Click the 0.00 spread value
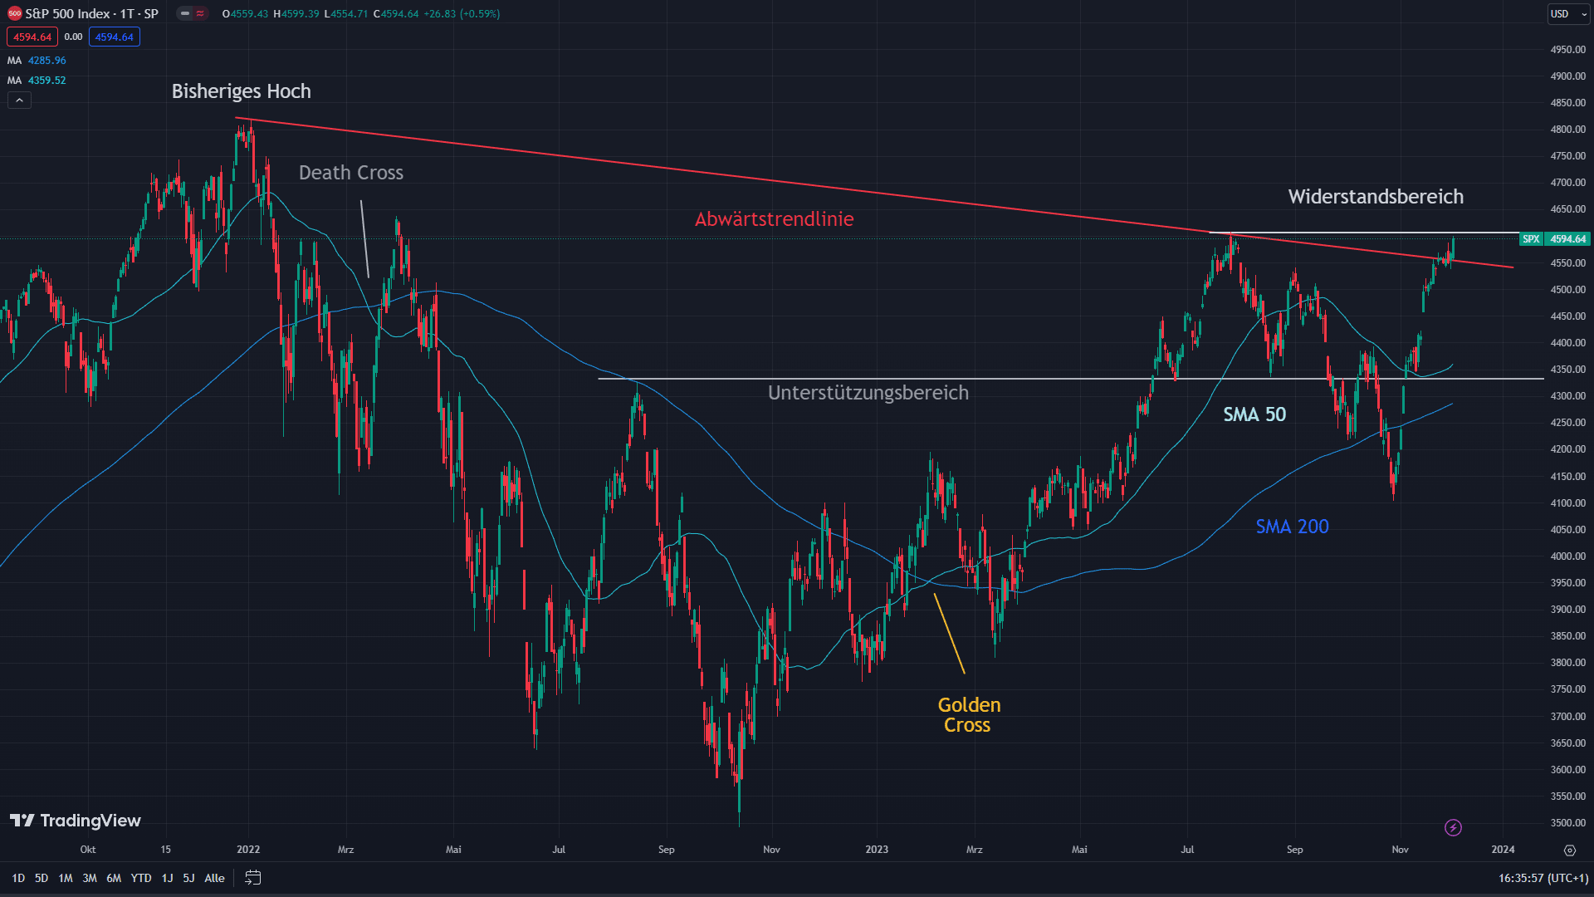Viewport: 1594px width, 897px height. 73,37
